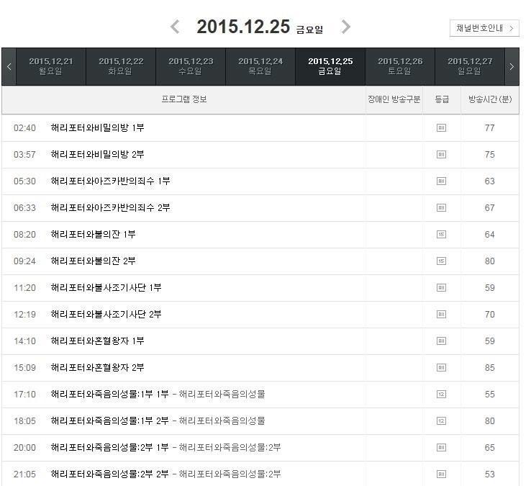This screenshot has width=531, height=486.
Task: Select the 2015.12.21 월요일 tab
Action: (x=51, y=66)
